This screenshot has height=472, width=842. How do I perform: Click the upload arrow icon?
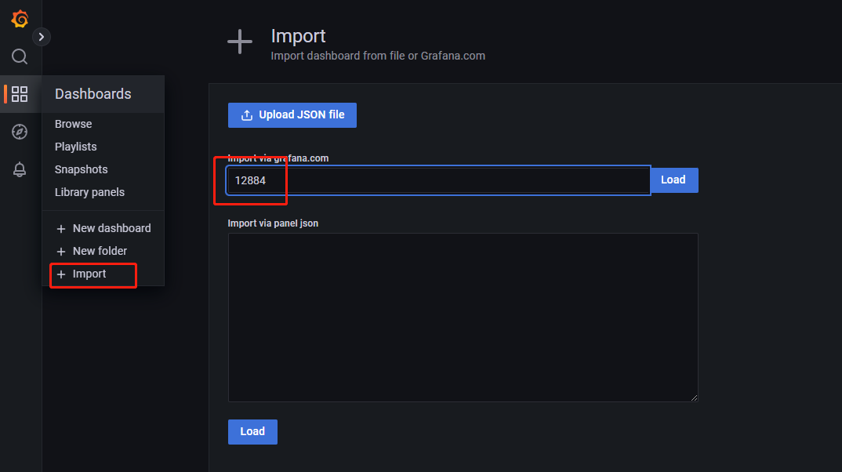(247, 115)
